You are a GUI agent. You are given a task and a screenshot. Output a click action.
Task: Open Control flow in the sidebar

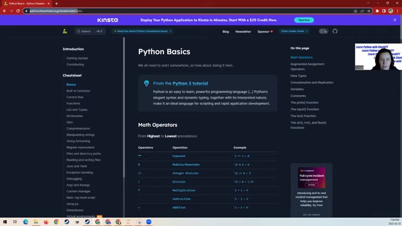75,97
